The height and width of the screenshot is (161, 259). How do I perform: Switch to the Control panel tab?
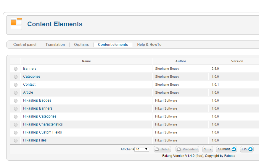(x=25, y=45)
